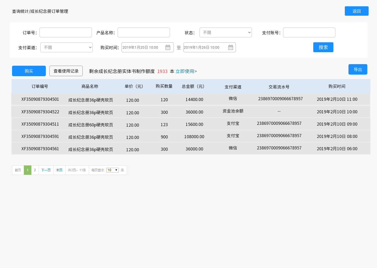Open the end date calendar icon
This screenshot has height=268, width=377.
[231, 47]
